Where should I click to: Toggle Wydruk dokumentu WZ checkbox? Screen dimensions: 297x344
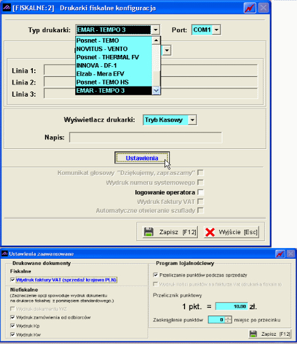[13, 309]
